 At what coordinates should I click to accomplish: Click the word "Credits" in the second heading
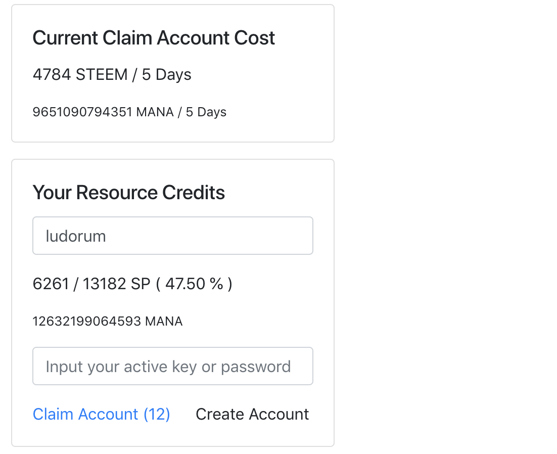click(x=193, y=193)
